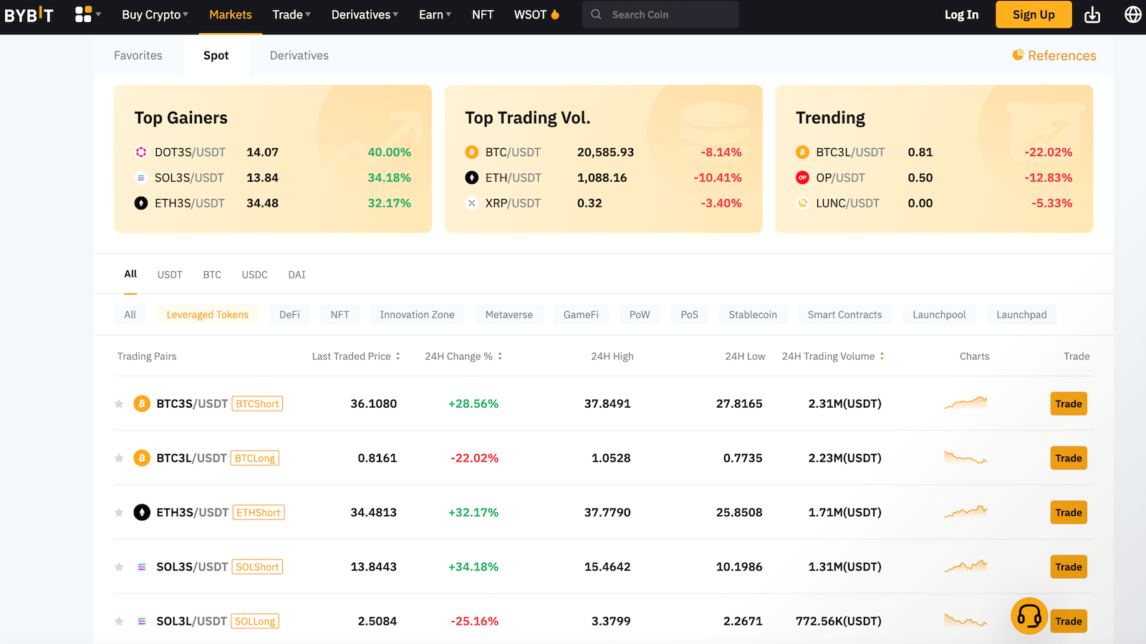Select the DAI quote tab
The image size is (1146, 644).
point(297,275)
